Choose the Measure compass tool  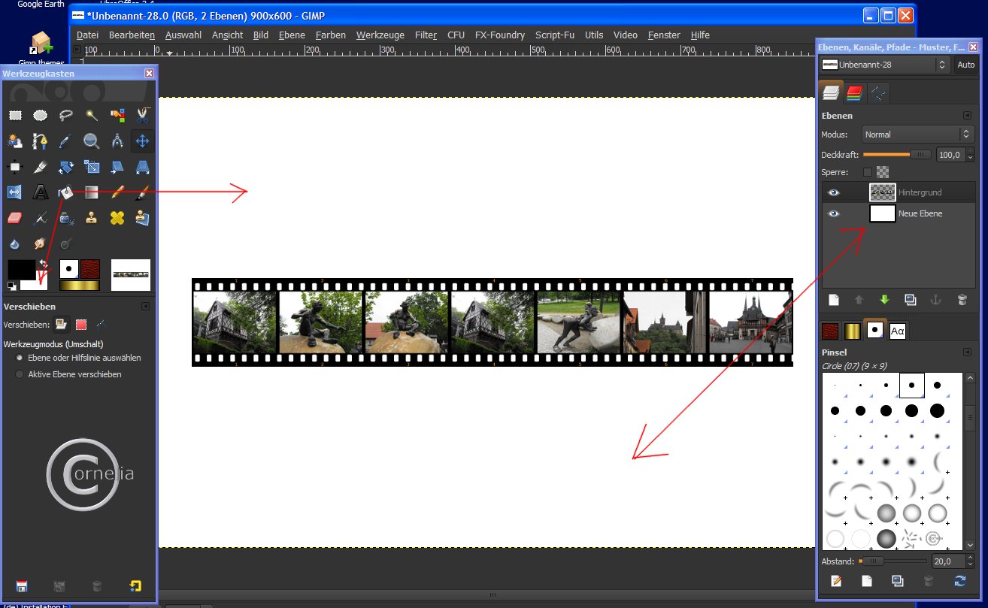[x=117, y=141]
